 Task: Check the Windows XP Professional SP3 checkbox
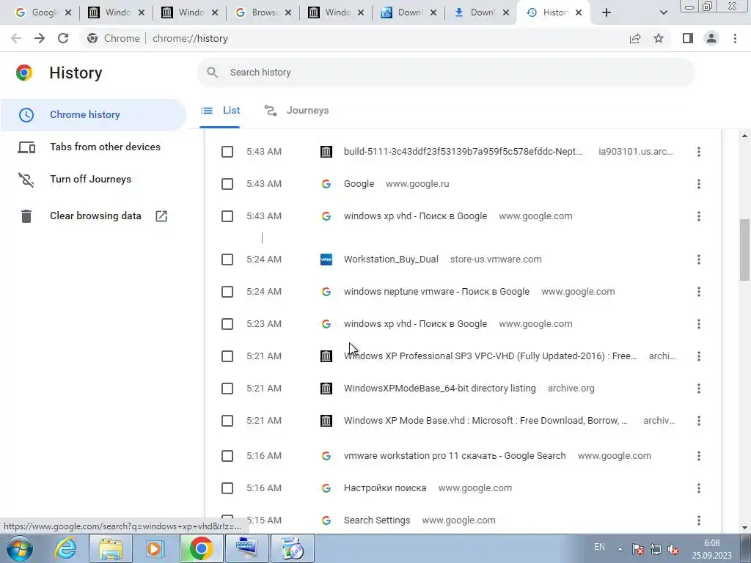coord(227,356)
